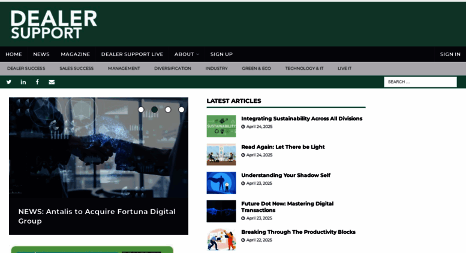The image size is (466, 253).
Task: Open Sales Success category
Action: pyautogui.click(x=76, y=68)
